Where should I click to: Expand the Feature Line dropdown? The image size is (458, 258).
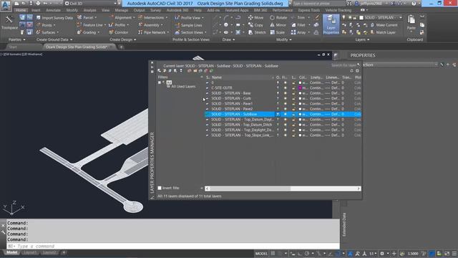tap(105, 25)
